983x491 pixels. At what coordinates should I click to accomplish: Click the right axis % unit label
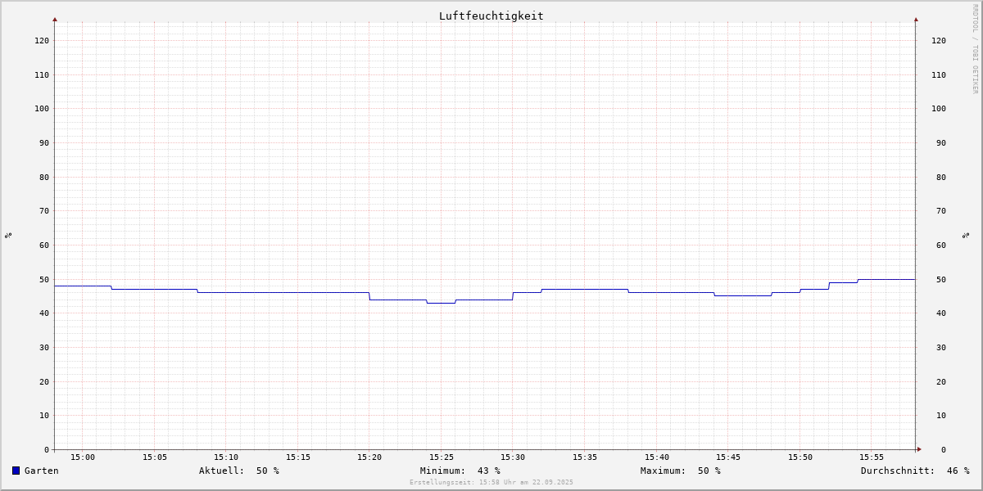(x=966, y=235)
